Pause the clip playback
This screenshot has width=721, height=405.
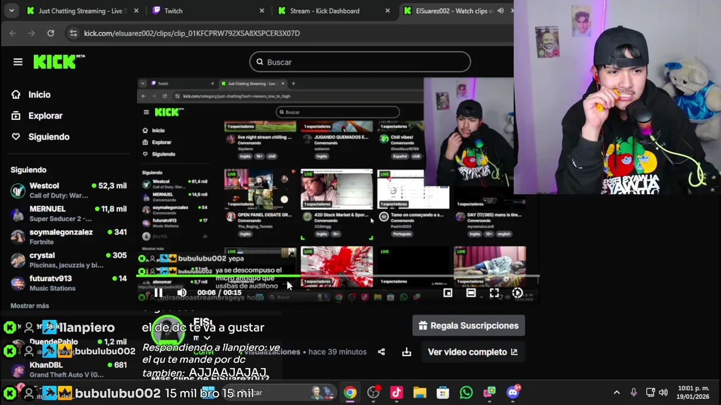click(x=158, y=292)
